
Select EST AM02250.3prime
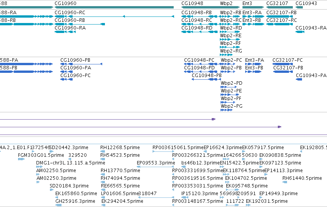coord(56,178)
